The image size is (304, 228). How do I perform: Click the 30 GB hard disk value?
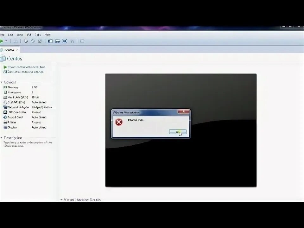coord(35,97)
